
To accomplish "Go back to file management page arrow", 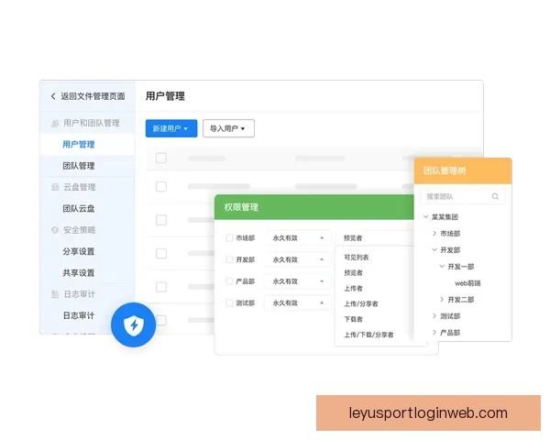I will point(53,96).
